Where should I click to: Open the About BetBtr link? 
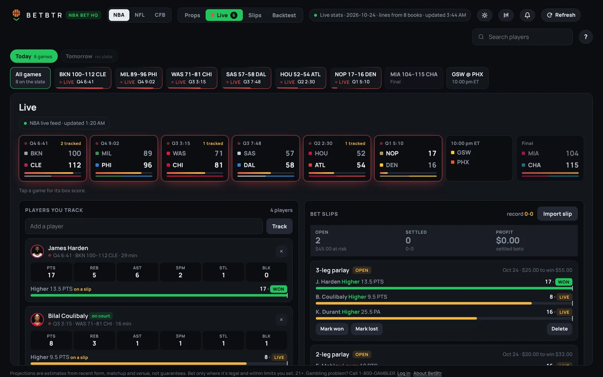[x=427, y=373]
